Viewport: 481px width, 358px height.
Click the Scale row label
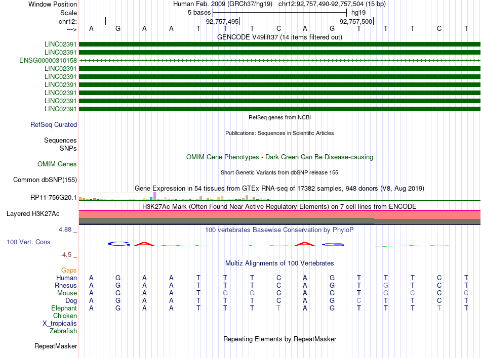coord(68,13)
